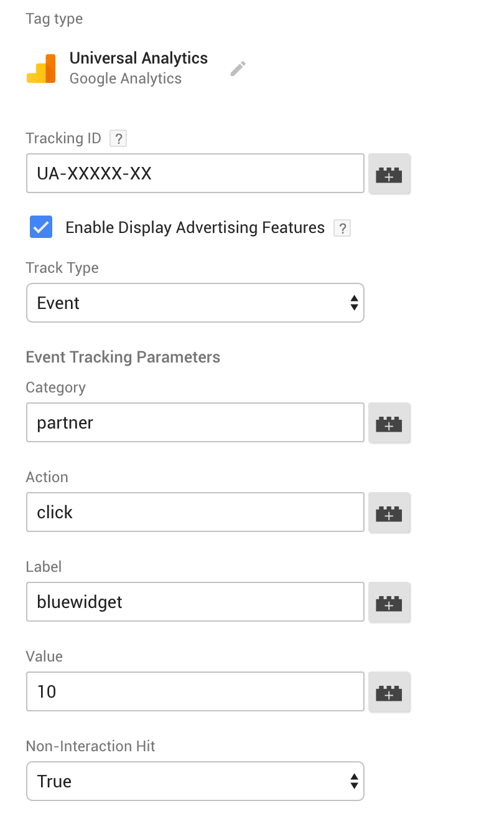Open the Track Type dropdown
Viewport: 484px width, 821px height.
tap(195, 303)
